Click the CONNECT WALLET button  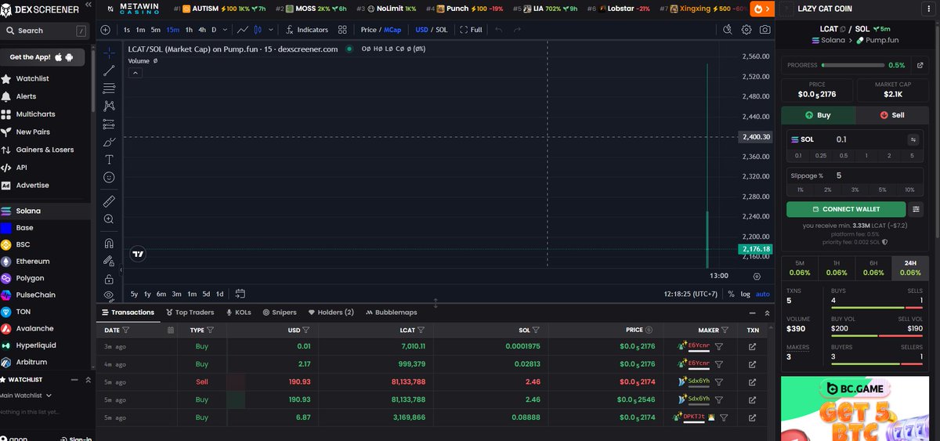pos(846,209)
